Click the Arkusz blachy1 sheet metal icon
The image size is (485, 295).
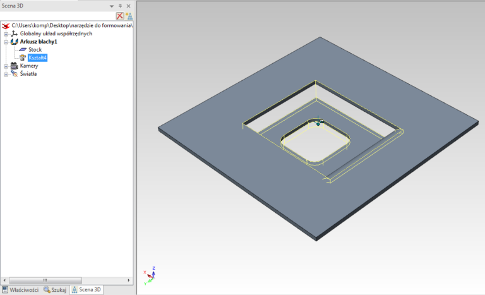coord(15,42)
